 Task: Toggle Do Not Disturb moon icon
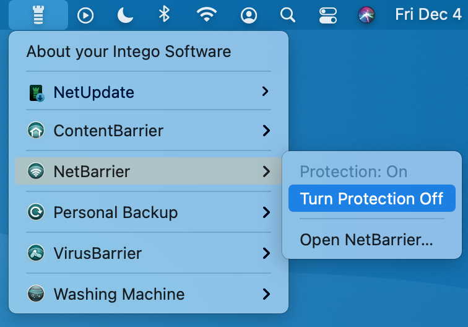point(125,15)
